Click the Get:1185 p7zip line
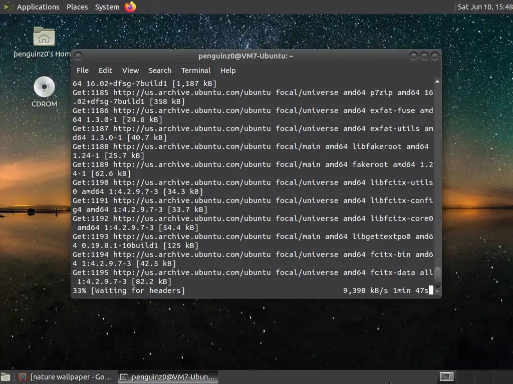This screenshot has width=513, height=384. coord(252,97)
